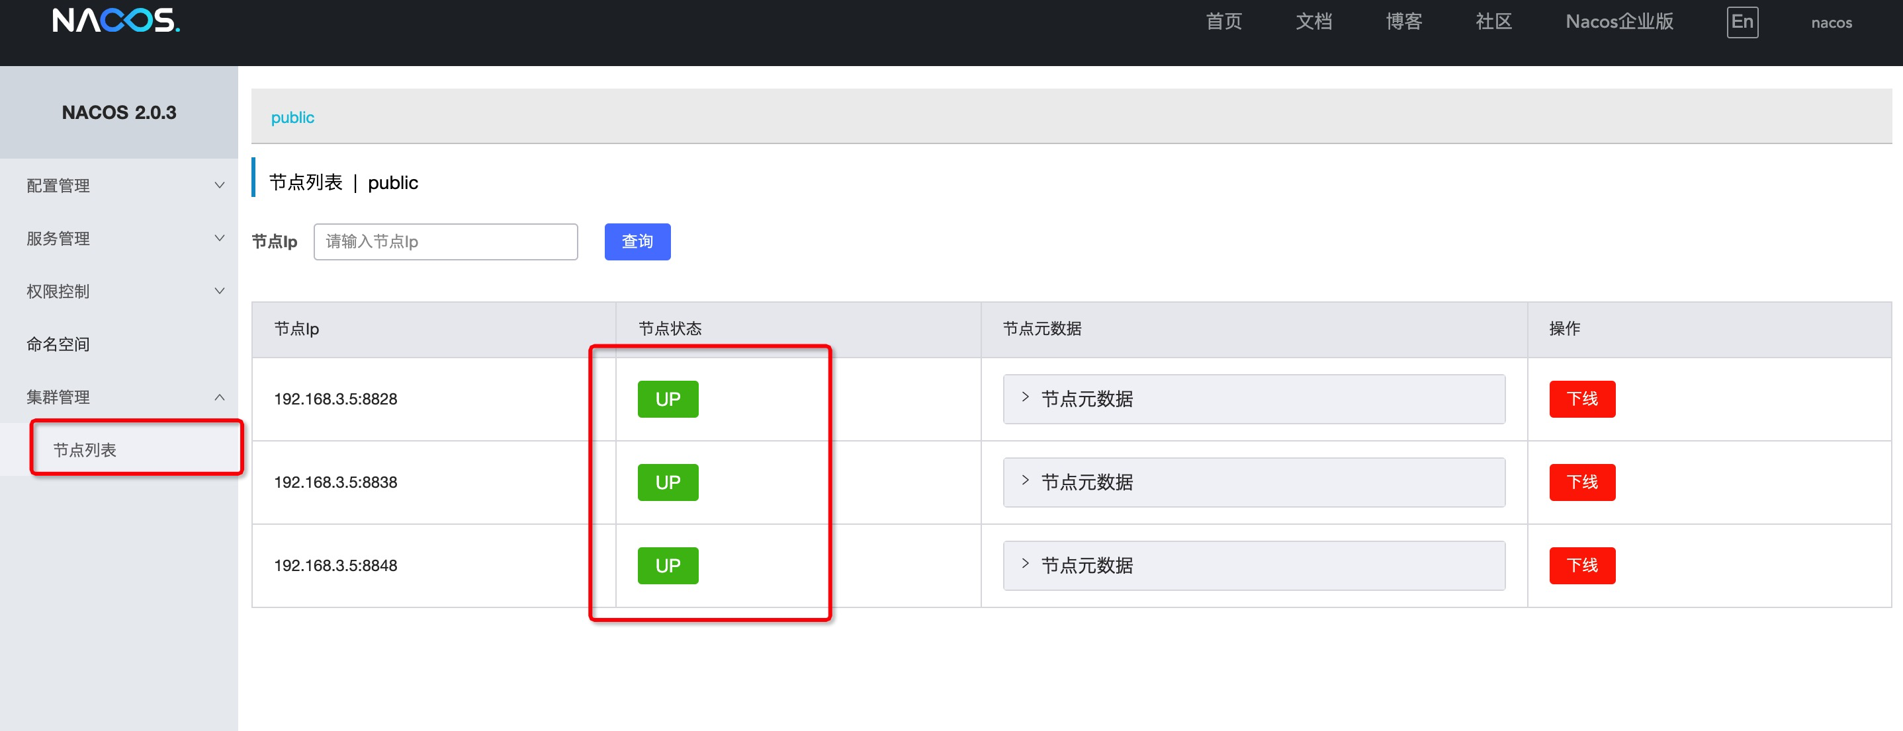The height and width of the screenshot is (731, 1903).
Task: Expand the 配置管理 menu chevron
Action: point(218,185)
